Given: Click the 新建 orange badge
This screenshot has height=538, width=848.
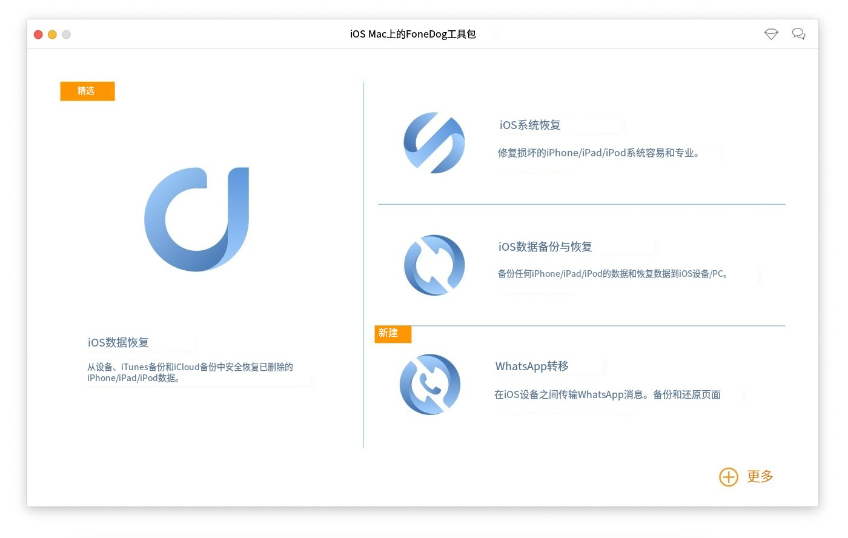Looking at the screenshot, I should click(x=393, y=333).
